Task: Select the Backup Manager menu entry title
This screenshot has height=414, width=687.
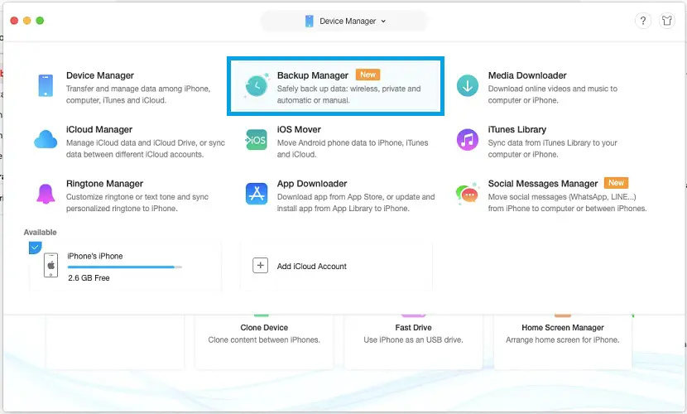Action: click(312, 75)
